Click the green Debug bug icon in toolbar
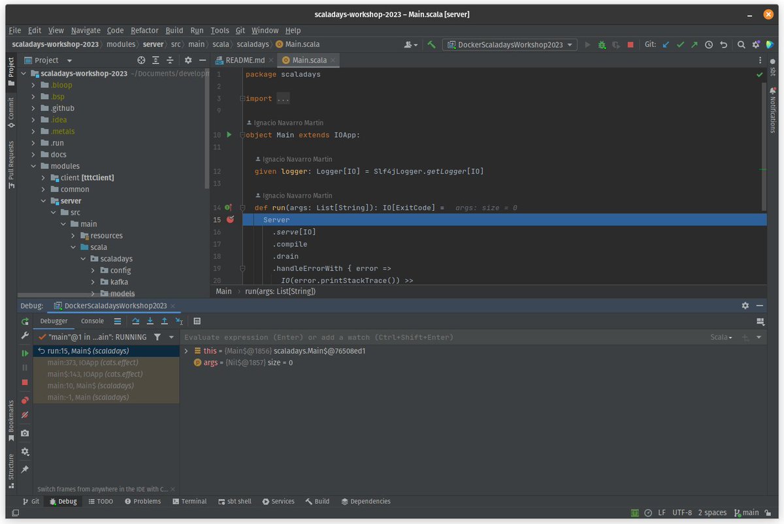784x524 pixels. click(602, 44)
